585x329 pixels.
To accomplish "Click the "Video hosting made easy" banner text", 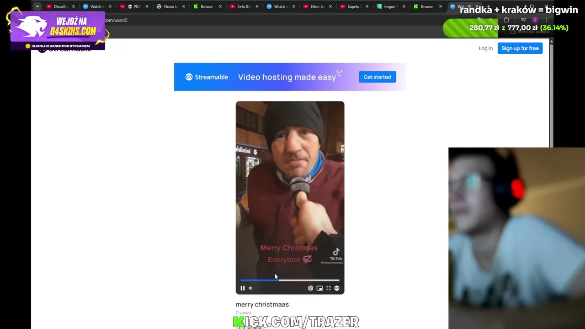I will tap(287, 77).
